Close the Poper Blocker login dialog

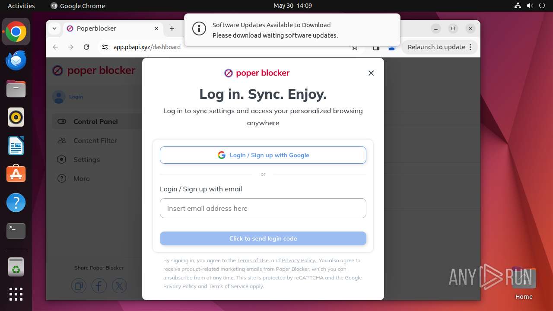tap(371, 73)
